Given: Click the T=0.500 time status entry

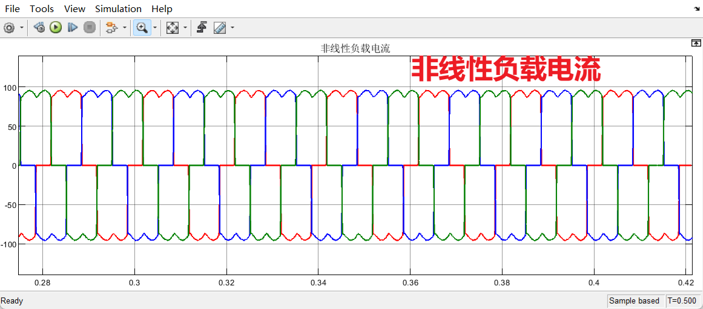Looking at the screenshot, I should coord(681,301).
